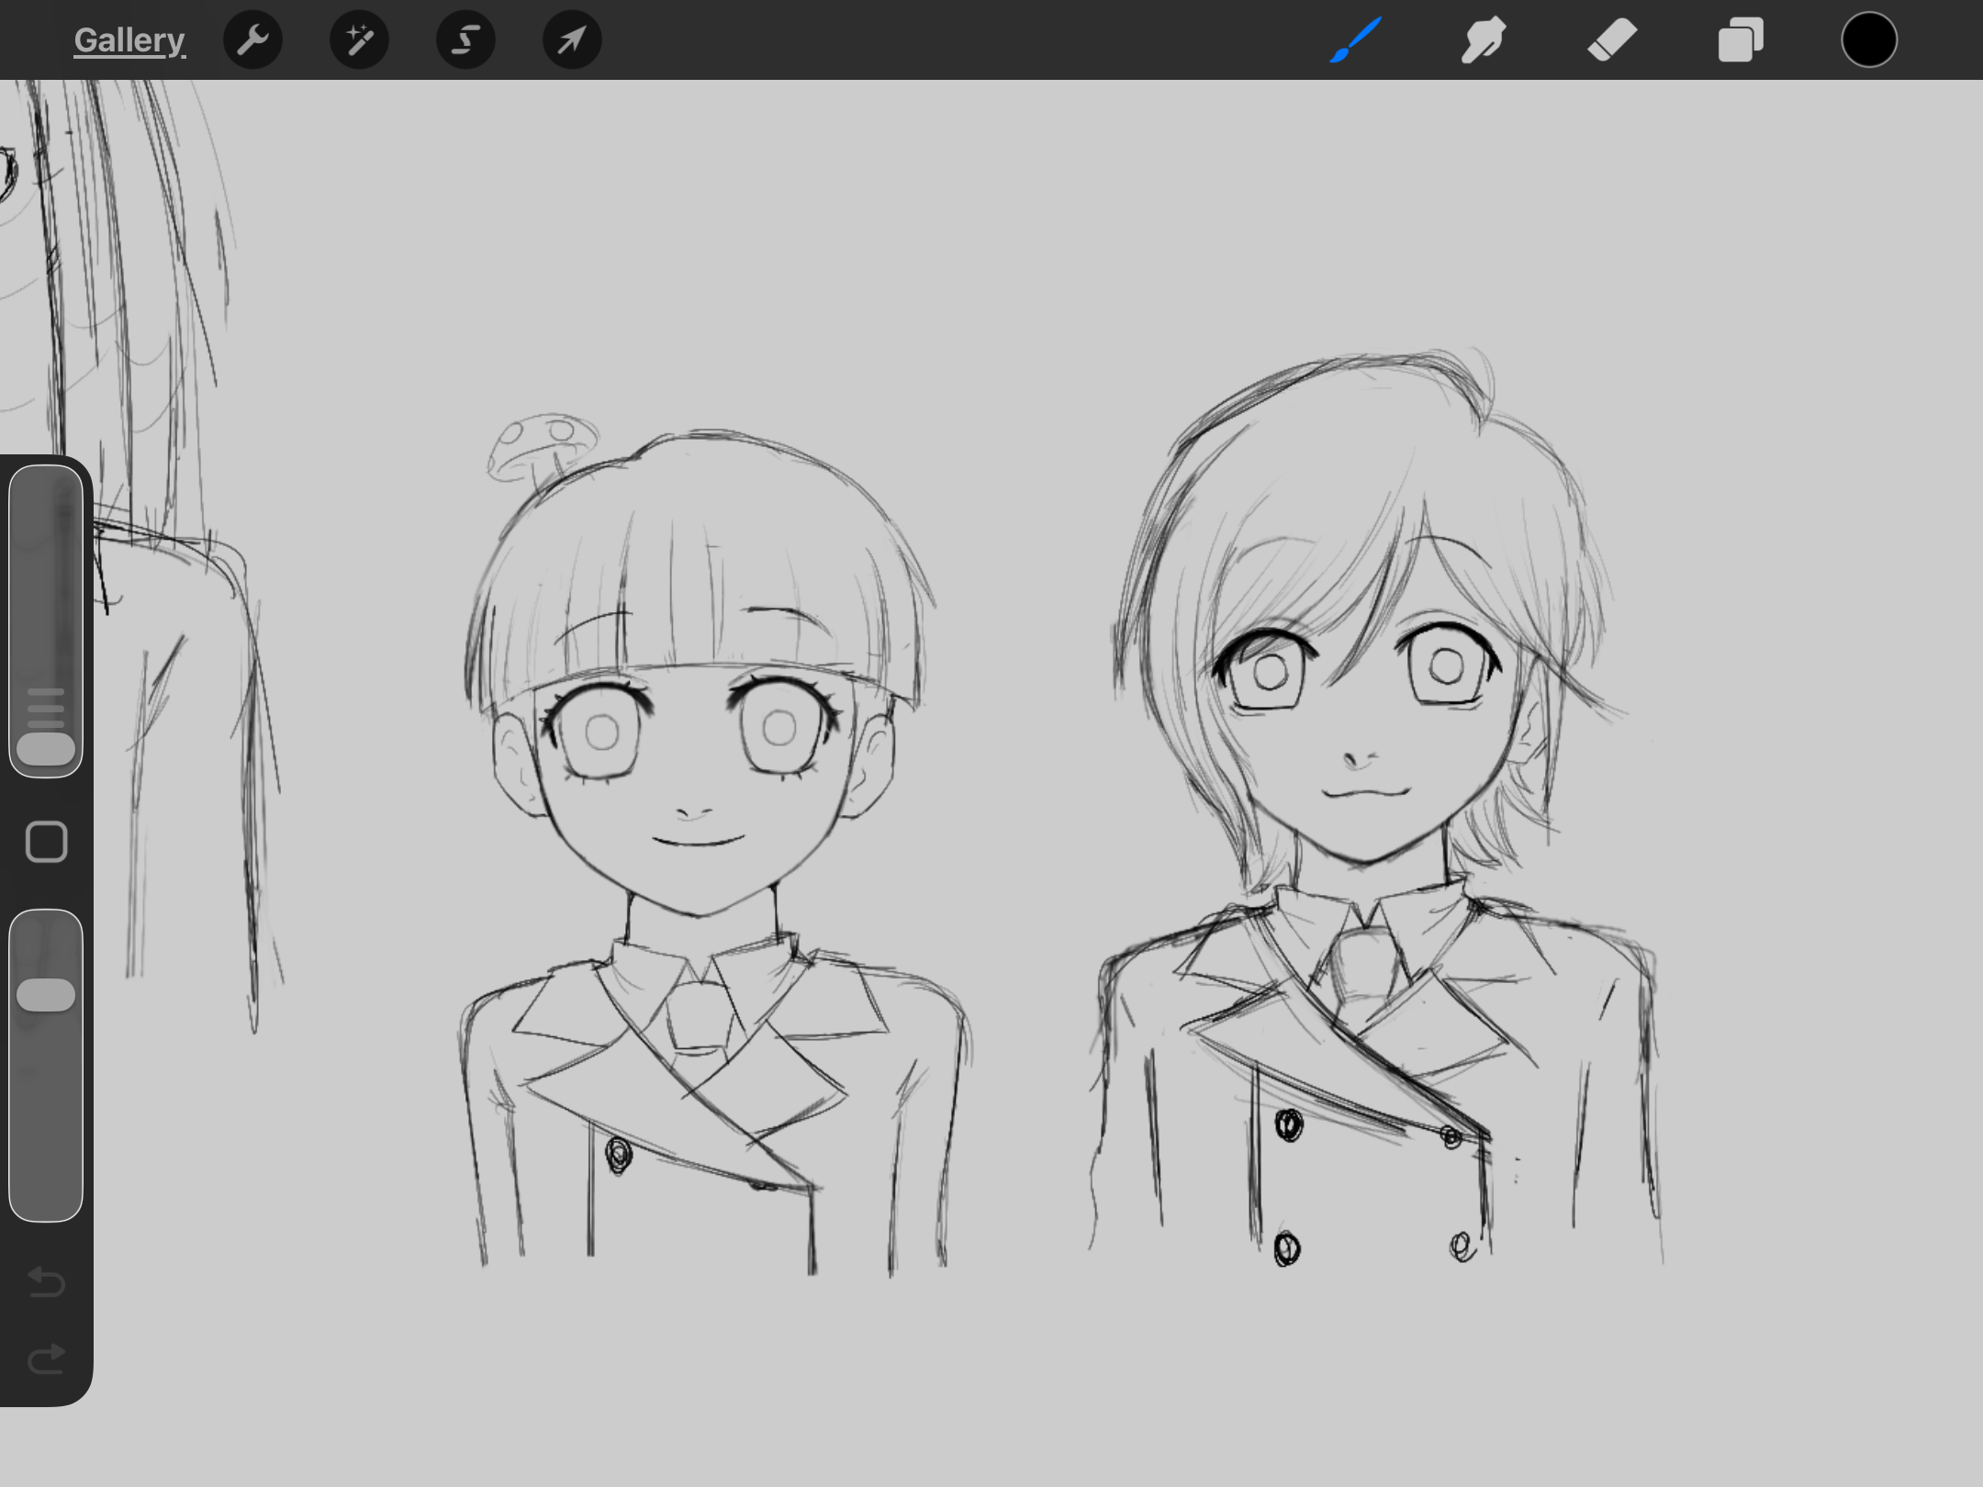Activate the Selection tool
Viewport: 1983px width, 1487px height.
pyautogui.click(x=465, y=40)
